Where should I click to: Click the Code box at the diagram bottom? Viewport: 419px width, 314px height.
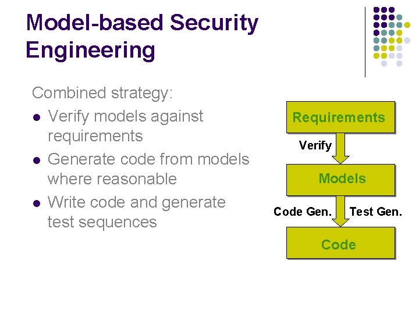click(x=339, y=244)
